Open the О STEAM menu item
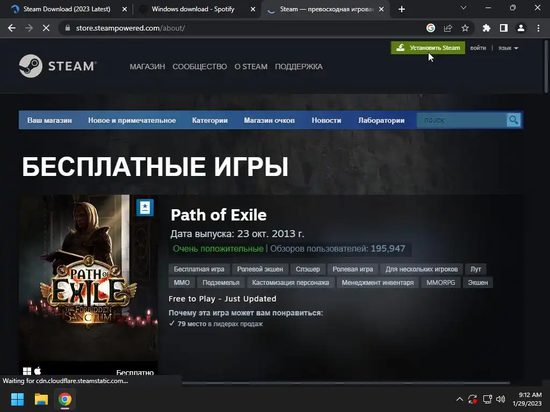Screen dimensions: 550x412 tap(251, 67)
